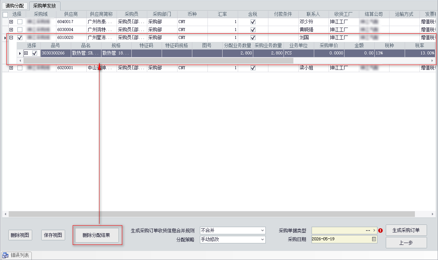
Task: Click the main grid horizontal scrollbar thumb
Action: click(x=212, y=214)
